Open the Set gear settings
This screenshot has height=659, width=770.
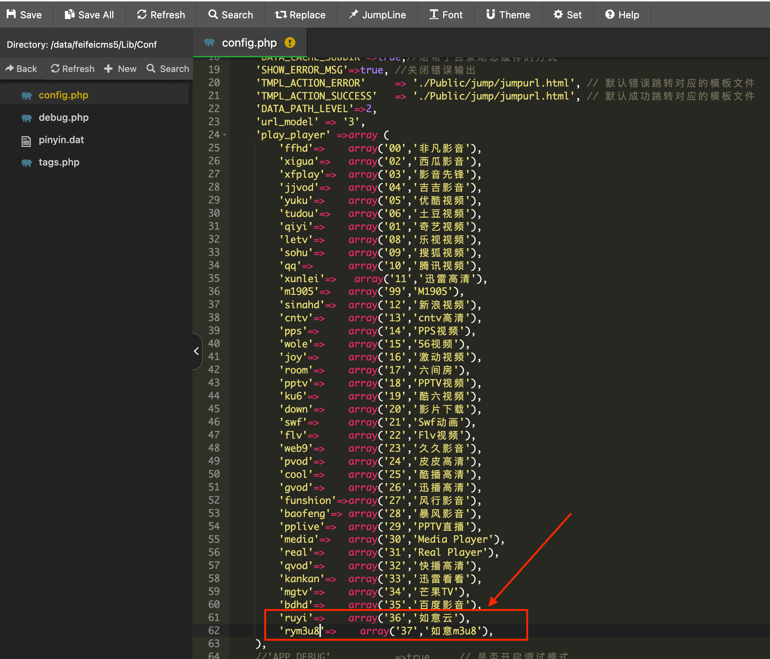point(558,15)
